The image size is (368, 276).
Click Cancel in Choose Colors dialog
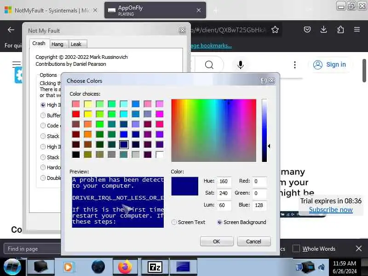[253, 241]
